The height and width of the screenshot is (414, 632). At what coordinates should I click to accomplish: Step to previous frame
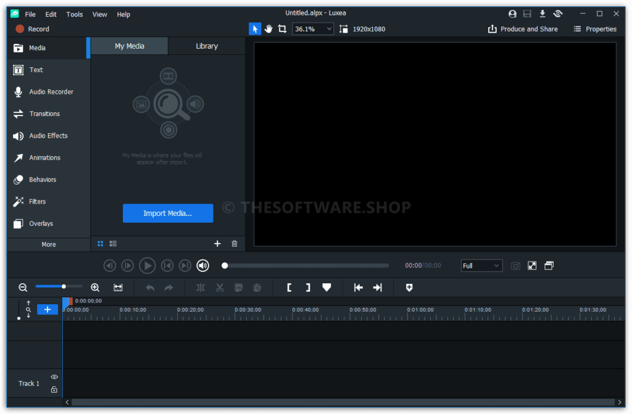coord(110,266)
